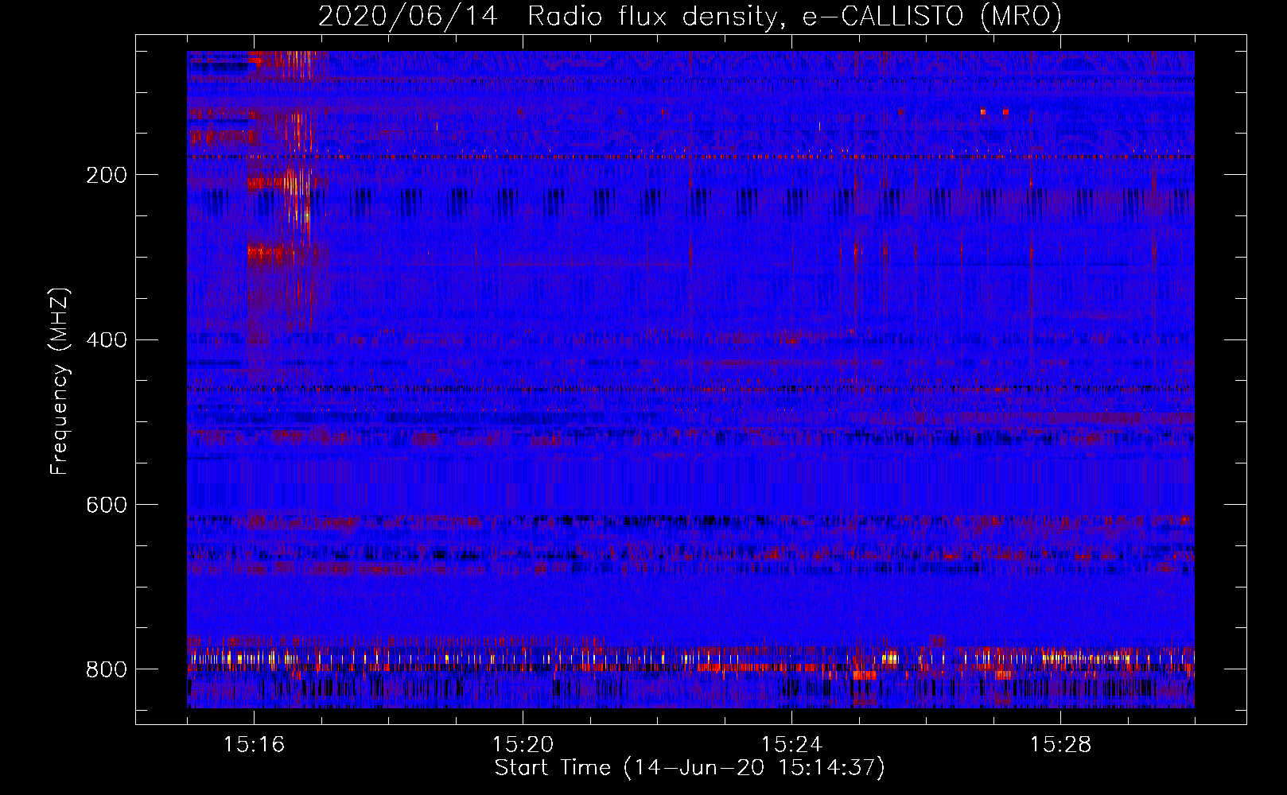1287x795 pixels.
Task: Click the '15:28' time axis label
Action: tap(1060, 744)
